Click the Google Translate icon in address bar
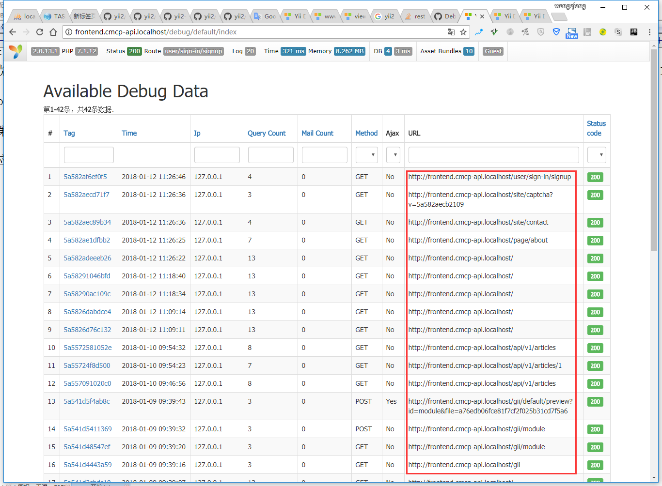The image size is (662, 486). pyautogui.click(x=451, y=32)
